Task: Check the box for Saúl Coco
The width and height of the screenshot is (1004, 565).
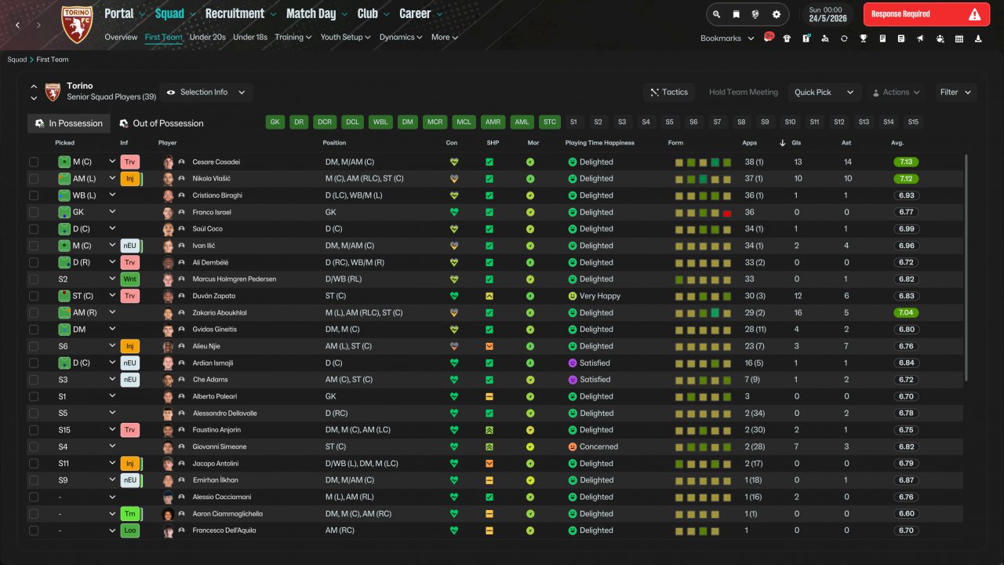Action: (x=34, y=228)
